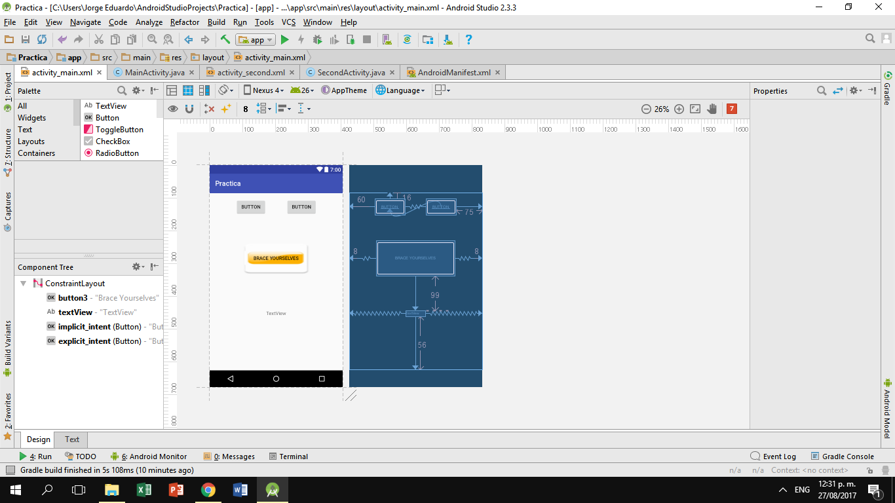Click Zoom Out minus icon

[x=646, y=109]
